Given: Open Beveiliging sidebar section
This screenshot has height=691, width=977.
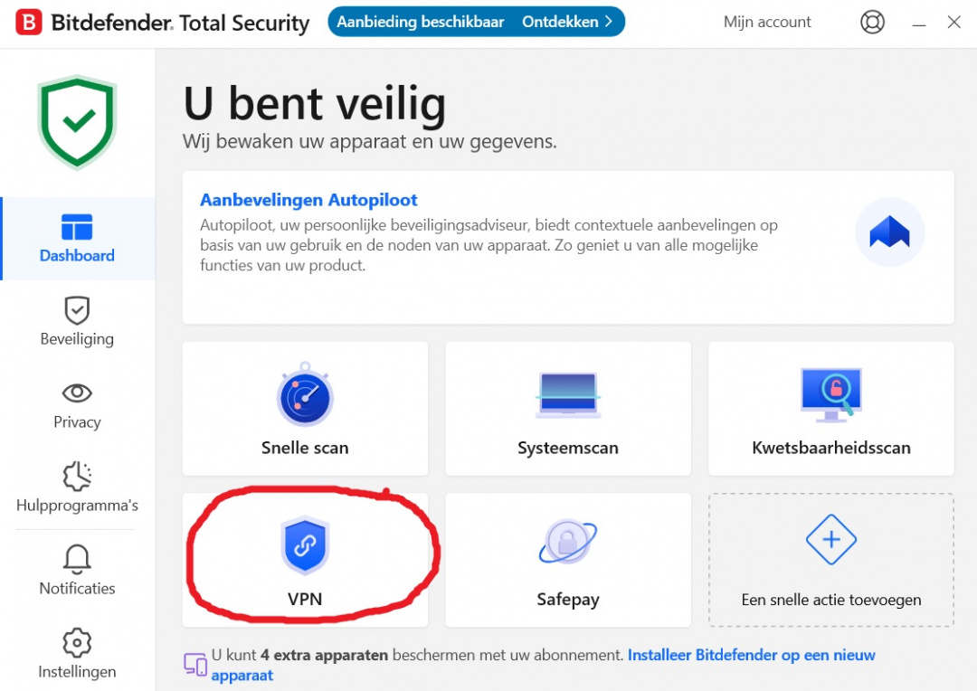Looking at the screenshot, I should pyautogui.click(x=77, y=321).
